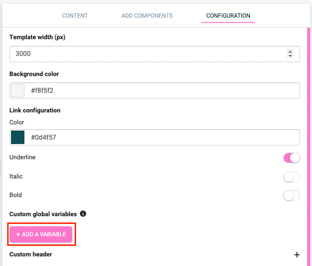The width and height of the screenshot is (312, 266).
Task: Click the pink vertical scrollbar
Action: (x=309, y=144)
